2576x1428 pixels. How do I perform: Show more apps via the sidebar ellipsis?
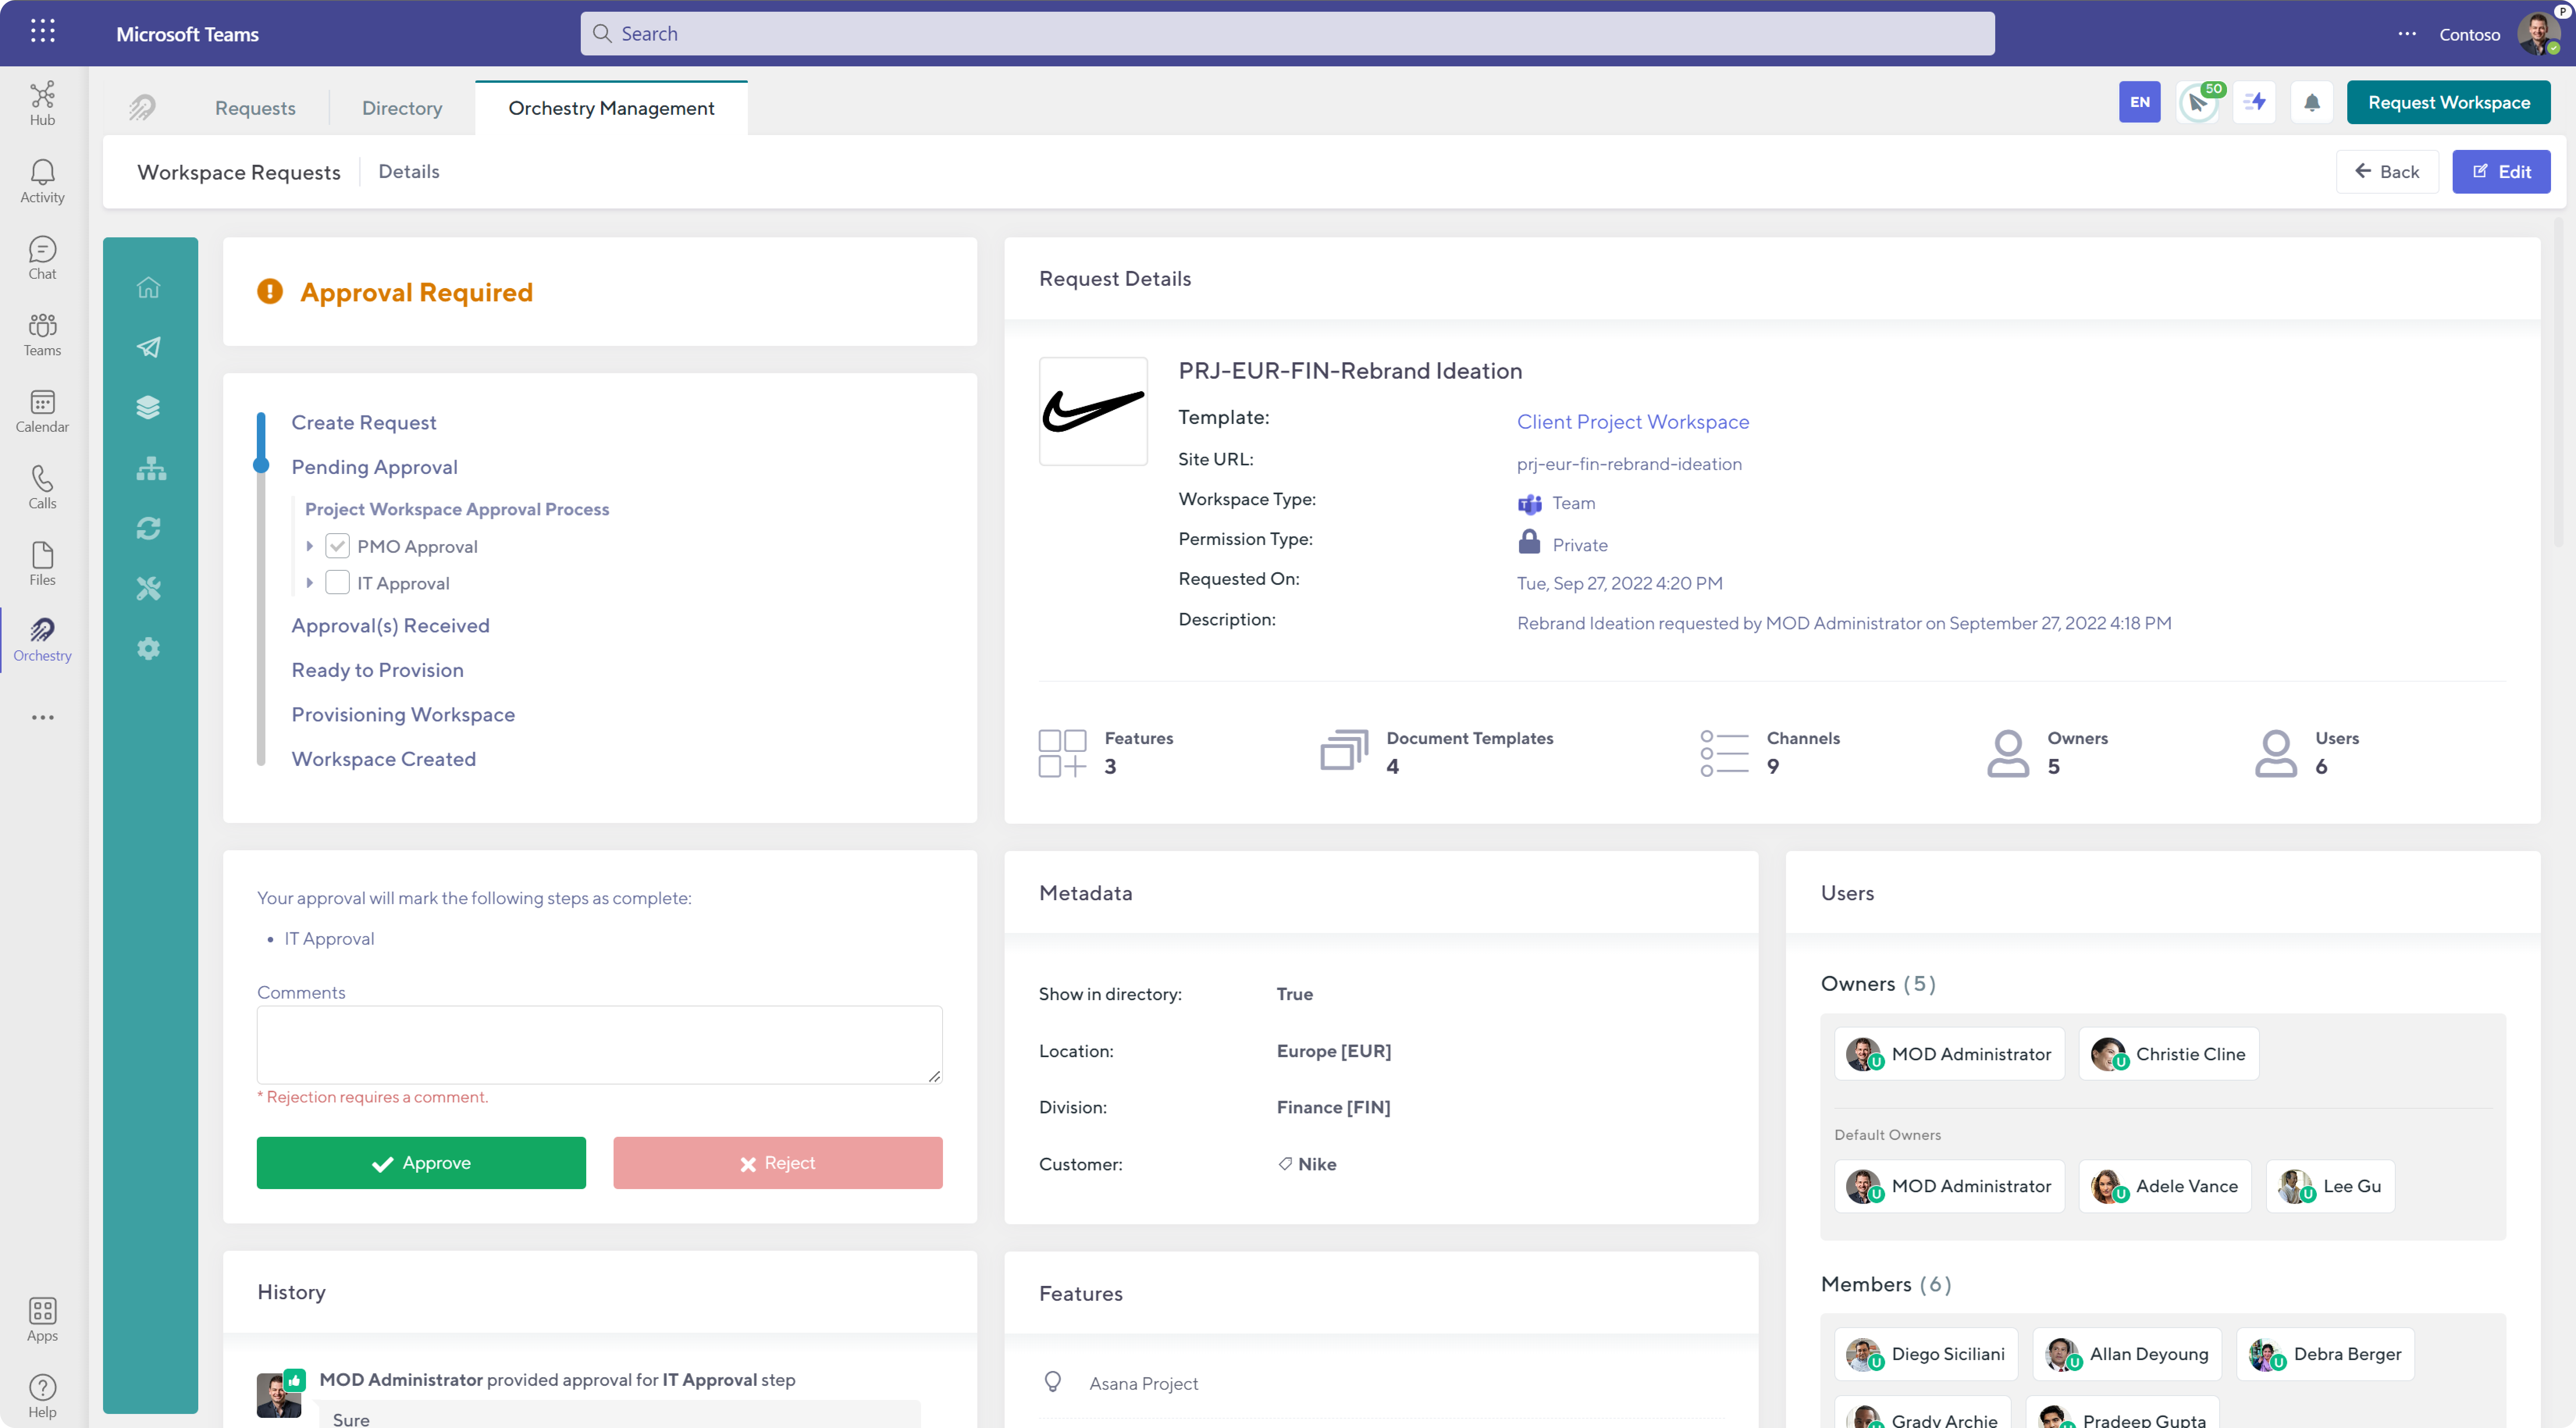(42, 717)
